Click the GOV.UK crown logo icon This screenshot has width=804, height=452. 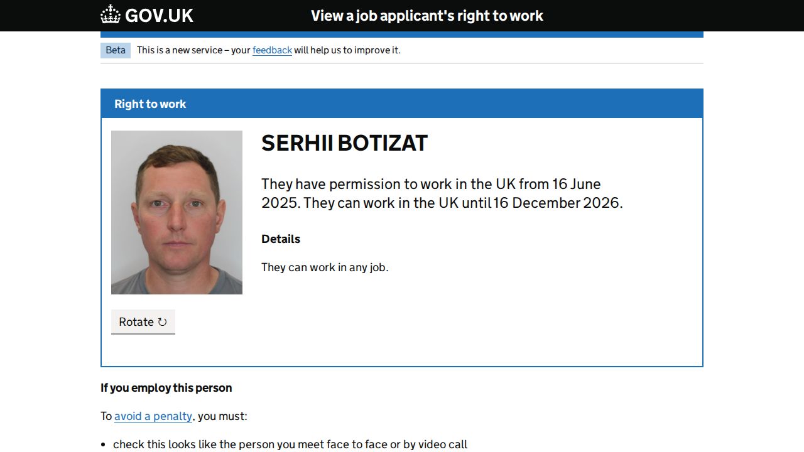point(111,14)
